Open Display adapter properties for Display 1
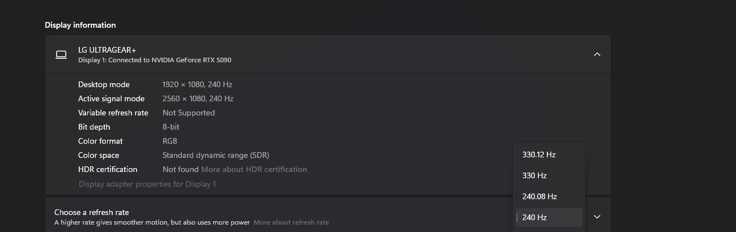736x232 pixels. coord(147,184)
